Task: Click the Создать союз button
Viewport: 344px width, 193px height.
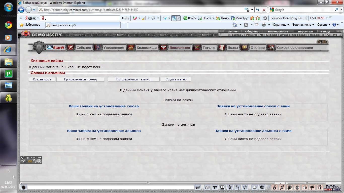Action: click(42, 79)
